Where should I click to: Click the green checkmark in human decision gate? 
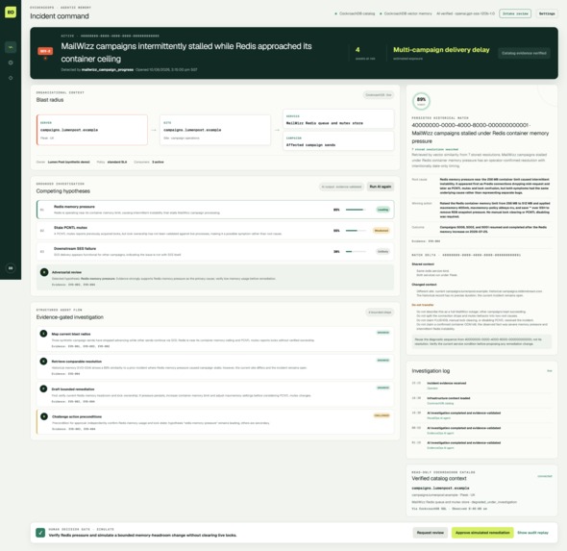click(40, 533)
